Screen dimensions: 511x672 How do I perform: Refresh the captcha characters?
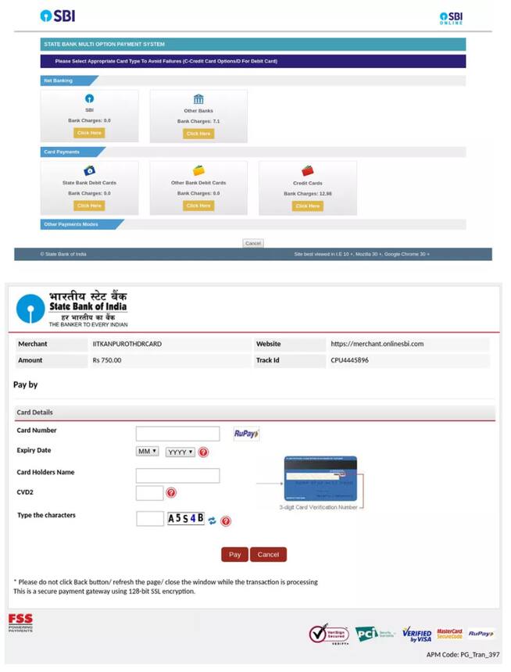click(x=212, y=520)
